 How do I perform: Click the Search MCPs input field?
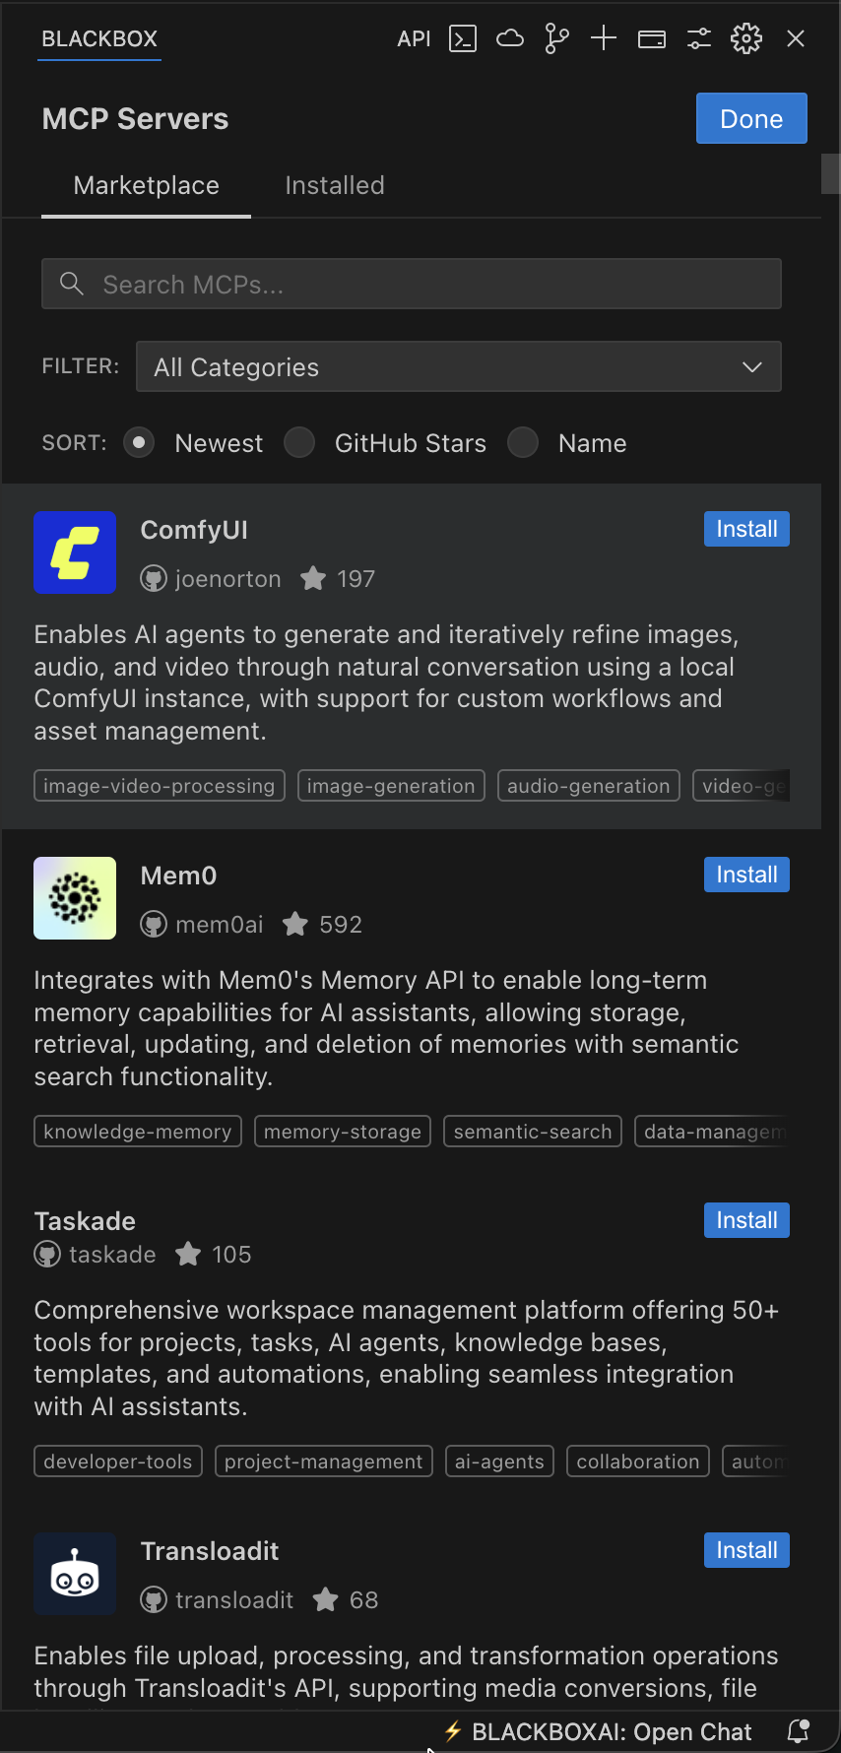point(412,284)
